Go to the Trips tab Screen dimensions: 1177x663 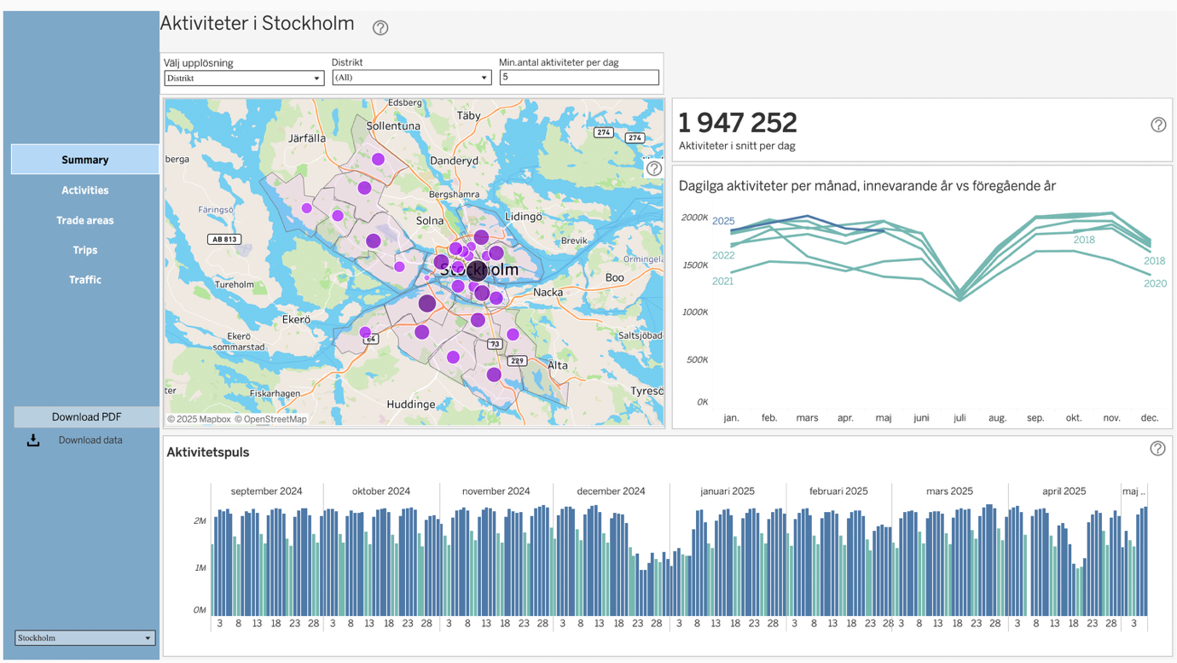(x=84, y=250)
